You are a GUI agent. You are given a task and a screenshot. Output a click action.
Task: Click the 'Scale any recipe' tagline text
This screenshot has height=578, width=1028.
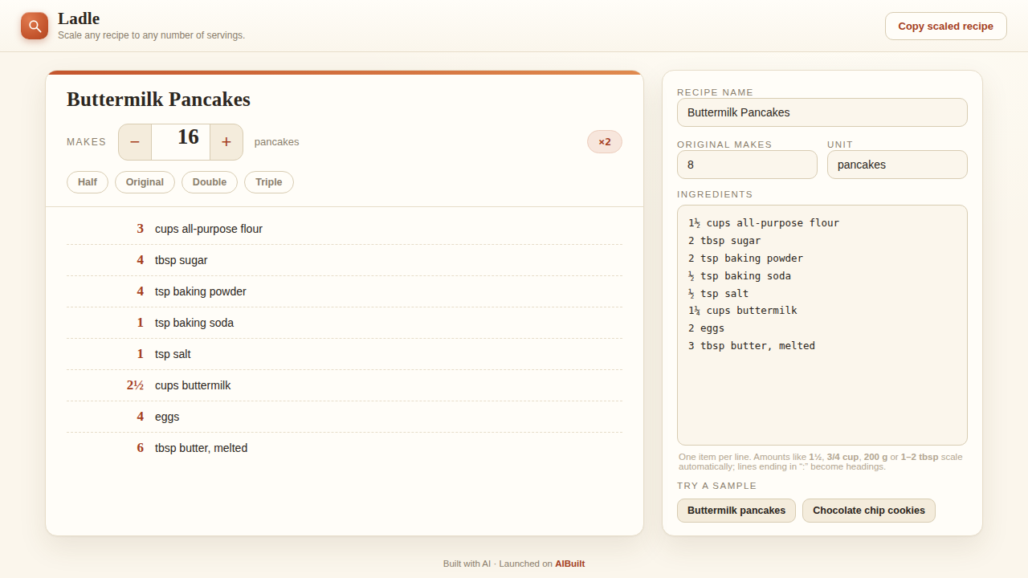[151, 35]
